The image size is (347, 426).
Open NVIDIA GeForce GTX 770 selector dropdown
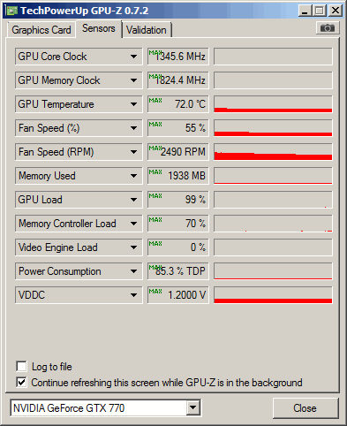(193, 407)
